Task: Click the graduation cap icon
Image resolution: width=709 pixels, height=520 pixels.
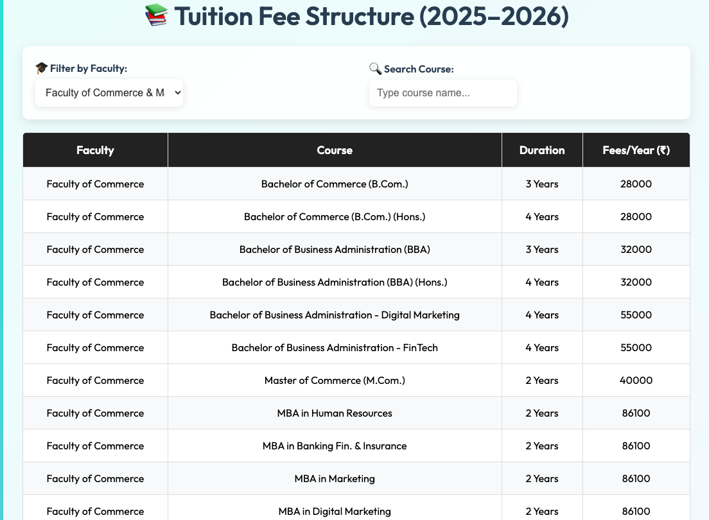Action: [41, 68]
